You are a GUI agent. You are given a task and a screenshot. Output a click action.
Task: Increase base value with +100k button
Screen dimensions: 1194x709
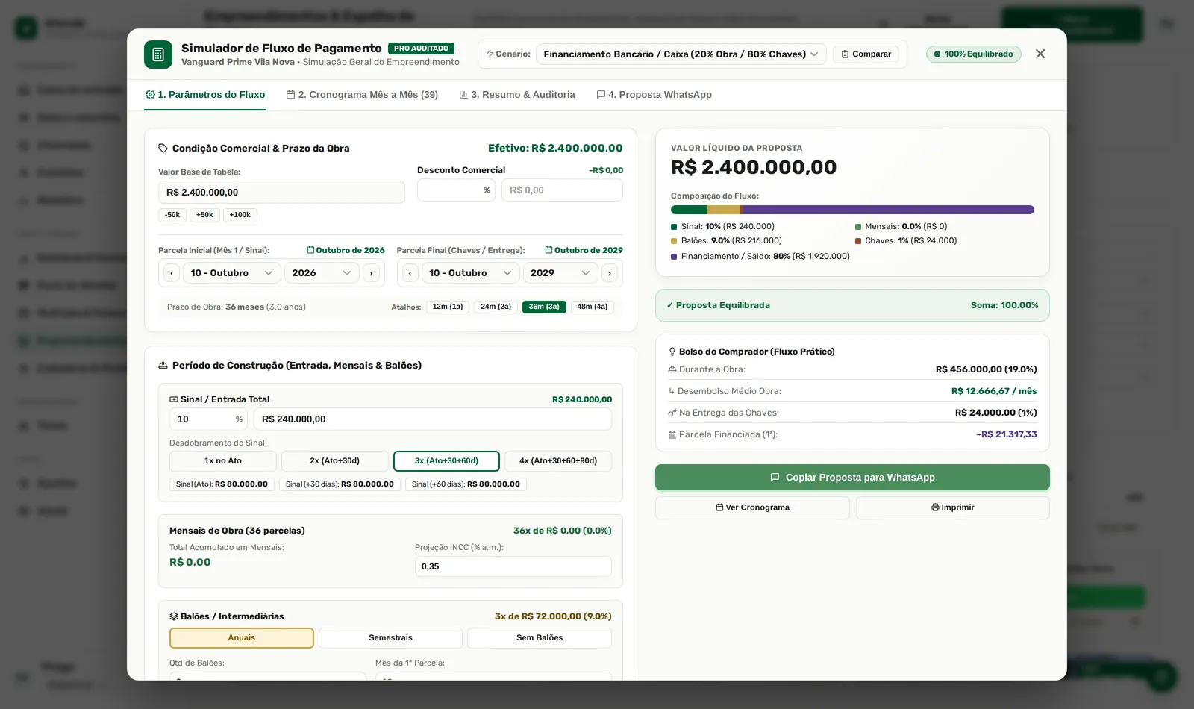(240, 215)
